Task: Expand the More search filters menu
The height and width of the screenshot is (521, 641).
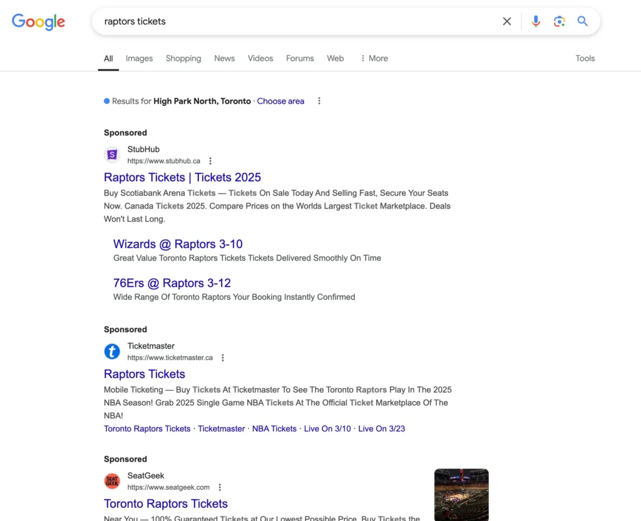Action: point(374,58)
